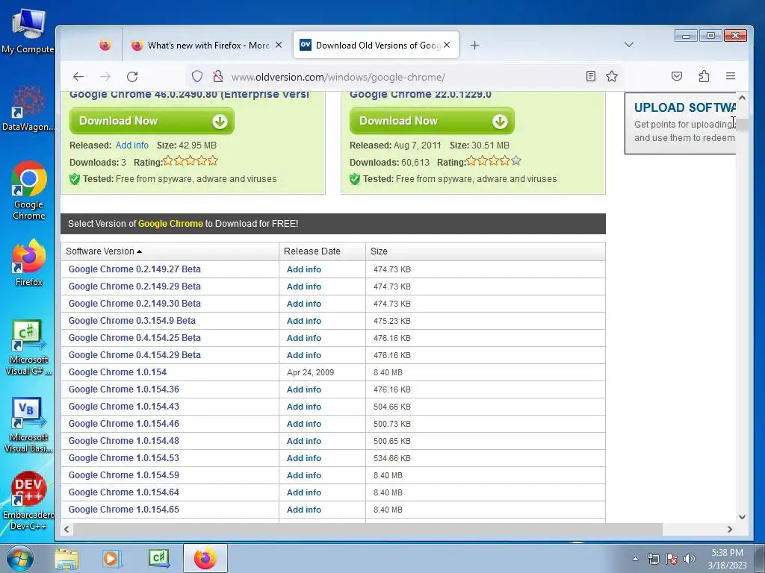Click Firefox taskbar button
This screenshot has height=573, width=765.
[205, 558]
